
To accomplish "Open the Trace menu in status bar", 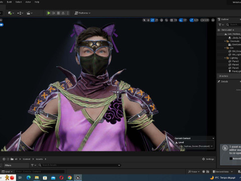I will [x=194, y=171].
